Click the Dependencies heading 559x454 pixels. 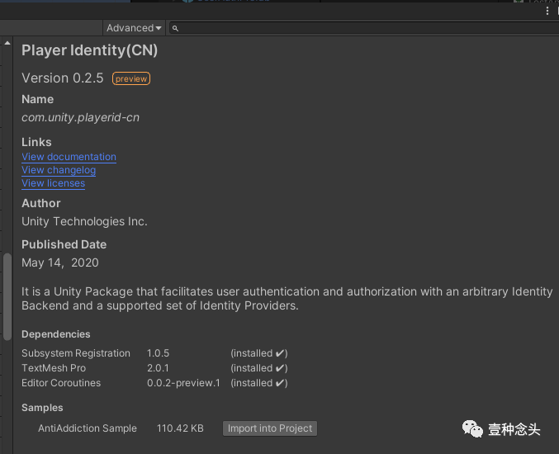pos(56,334)
